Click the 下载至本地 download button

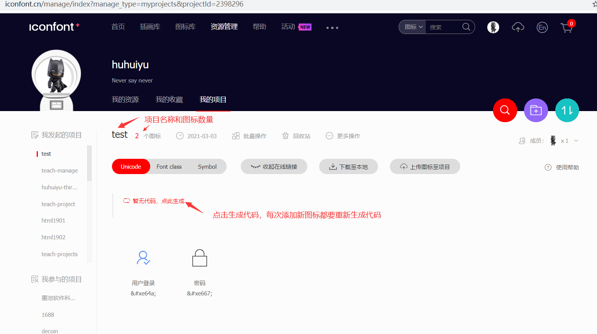[x=349, y=167]
